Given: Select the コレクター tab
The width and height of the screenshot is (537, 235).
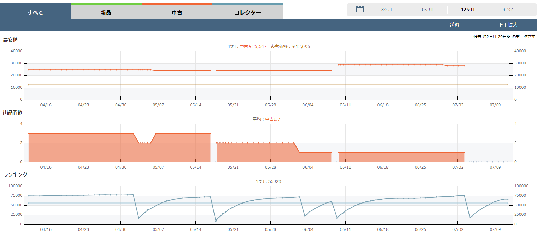Looking at the screenshot, I should click(248, 13).
